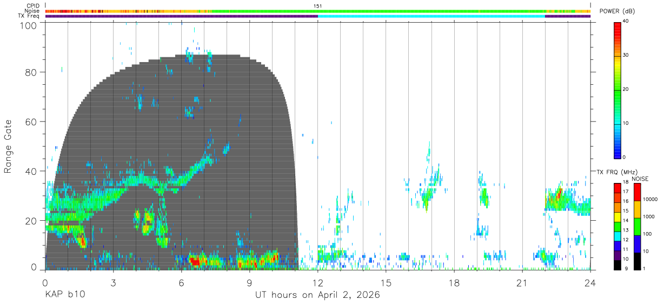Click the 9 label on the TX FRQ scale

pos(626,268)
